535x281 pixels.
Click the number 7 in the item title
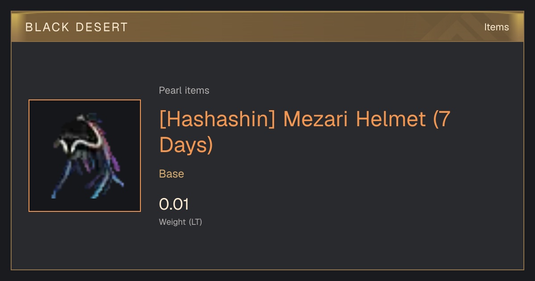445,119
